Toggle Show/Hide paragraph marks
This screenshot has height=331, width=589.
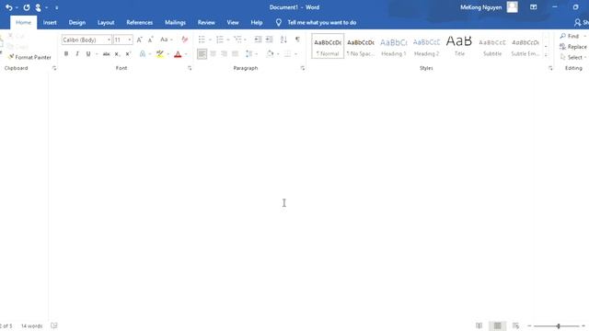point(297,40)
